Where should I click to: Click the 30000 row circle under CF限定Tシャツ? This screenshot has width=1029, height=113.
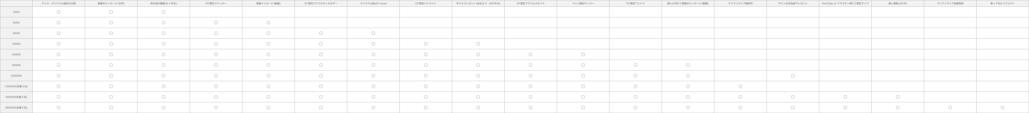[x=636, y=65]
